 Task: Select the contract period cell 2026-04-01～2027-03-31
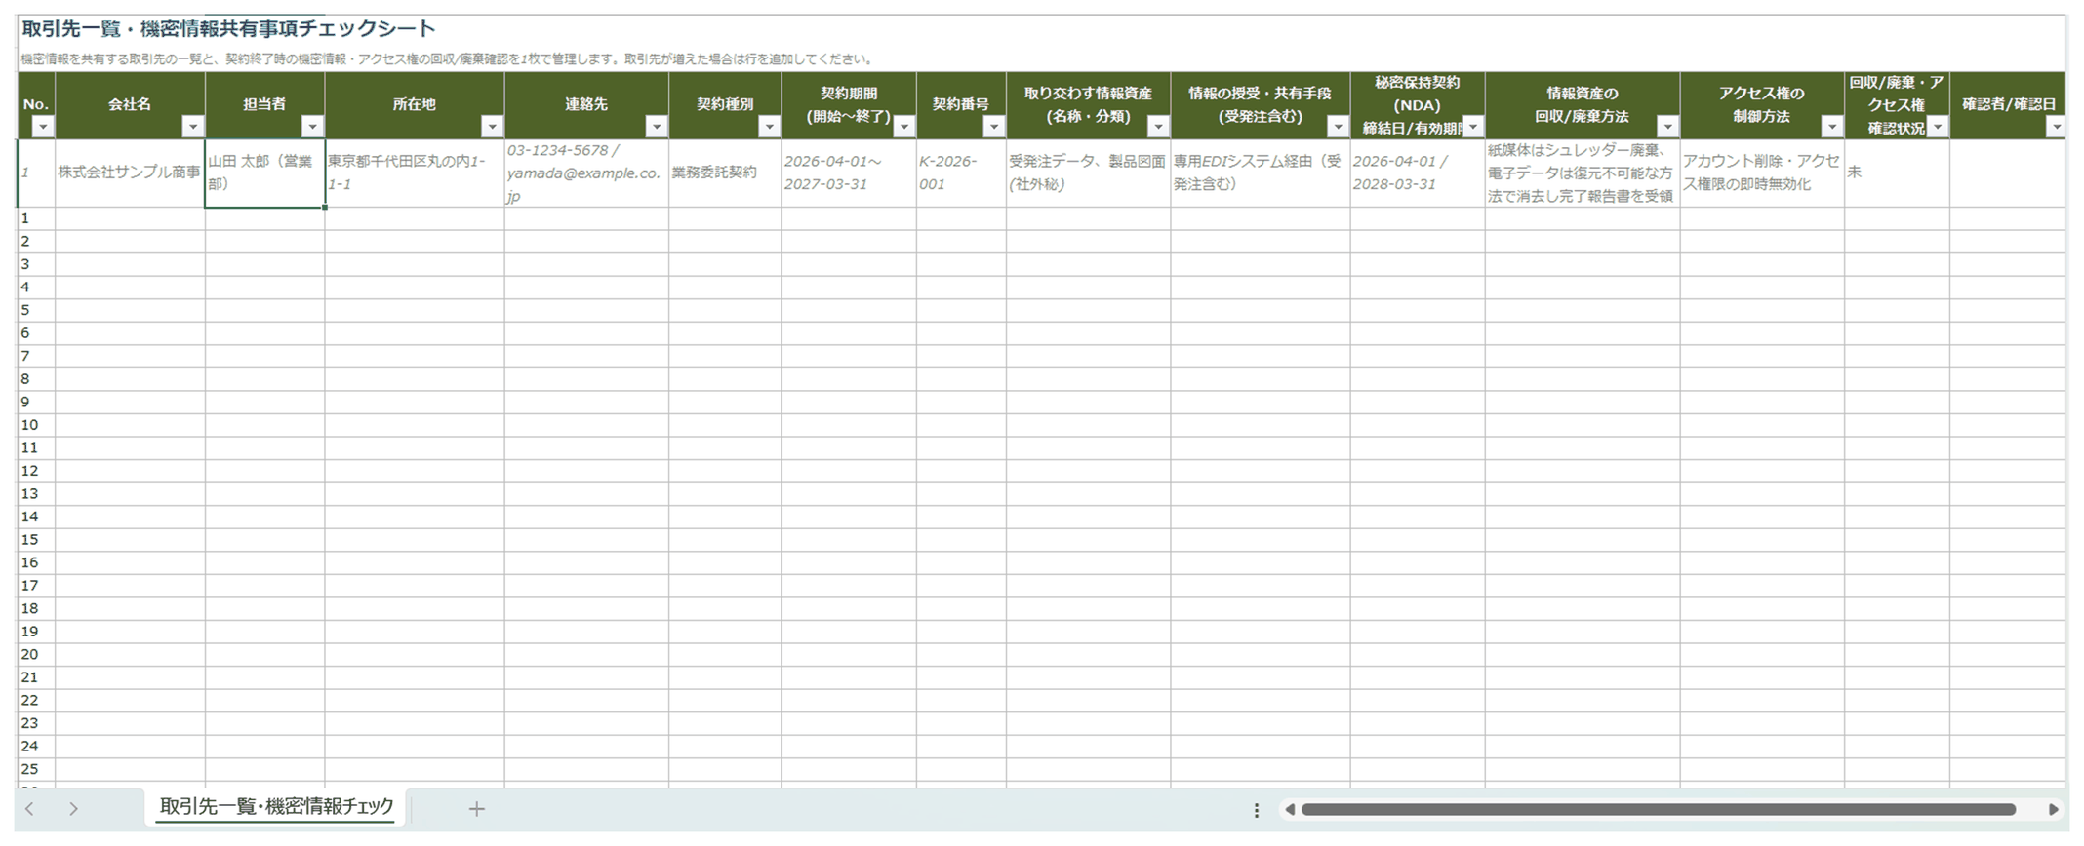849,173
